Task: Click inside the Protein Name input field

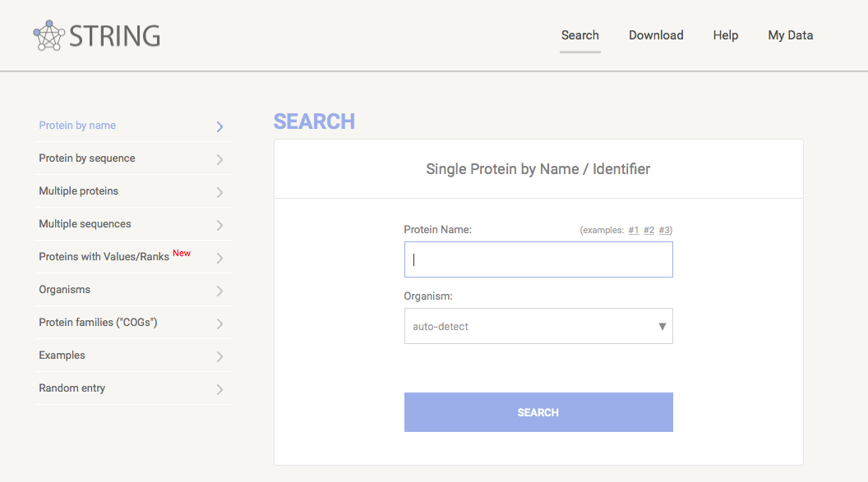Action: 538,259
